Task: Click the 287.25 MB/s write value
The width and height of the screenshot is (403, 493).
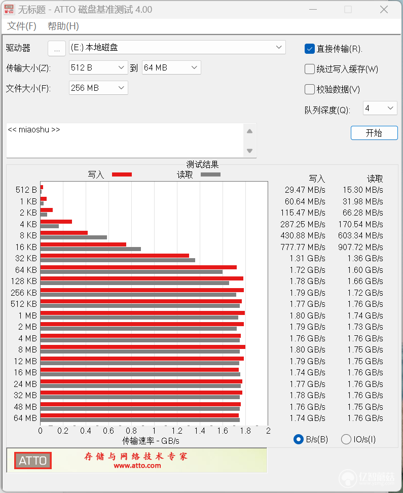Action: pos(303,224)
